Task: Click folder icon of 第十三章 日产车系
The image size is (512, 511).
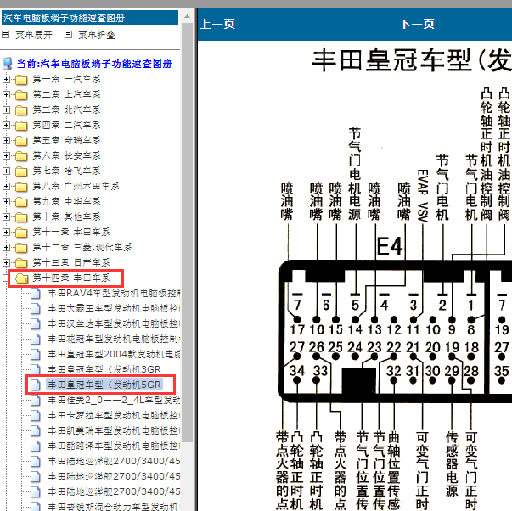Action: click(21, 262)
